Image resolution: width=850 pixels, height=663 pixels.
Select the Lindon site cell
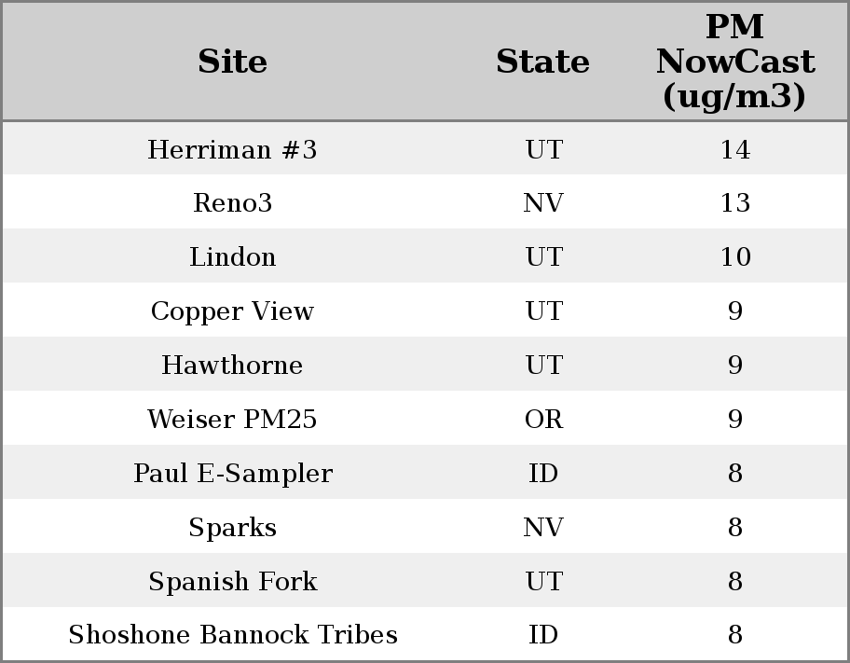pyautogui.click(x=232, y=257)
